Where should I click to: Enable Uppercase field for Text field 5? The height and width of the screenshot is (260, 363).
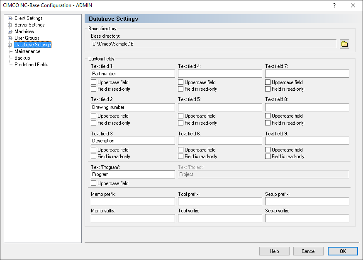180,116
